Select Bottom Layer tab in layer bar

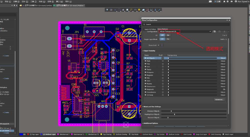pyautogui.click(x=48, y=134)
